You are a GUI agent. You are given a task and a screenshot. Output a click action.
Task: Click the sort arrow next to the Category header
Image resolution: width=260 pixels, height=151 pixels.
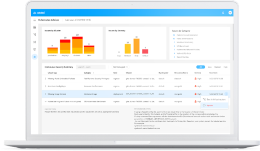(x=93, y=73)
